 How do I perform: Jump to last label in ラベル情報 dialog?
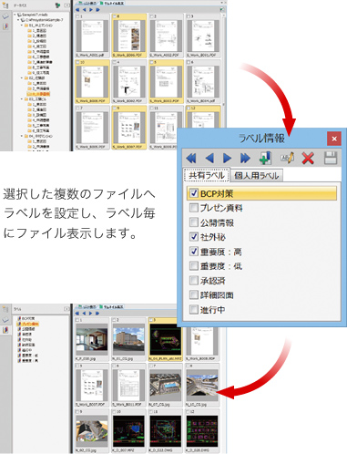(245, 159)
